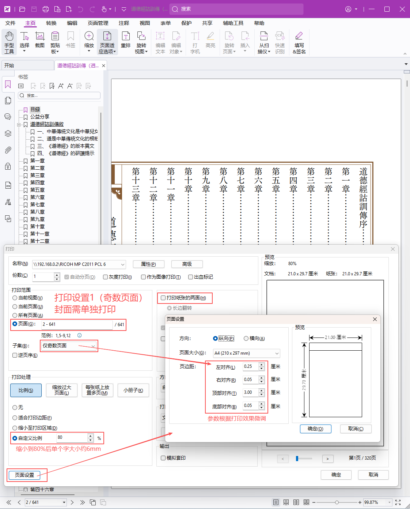Open the attachments panel in left sidebar

(8, 150)
